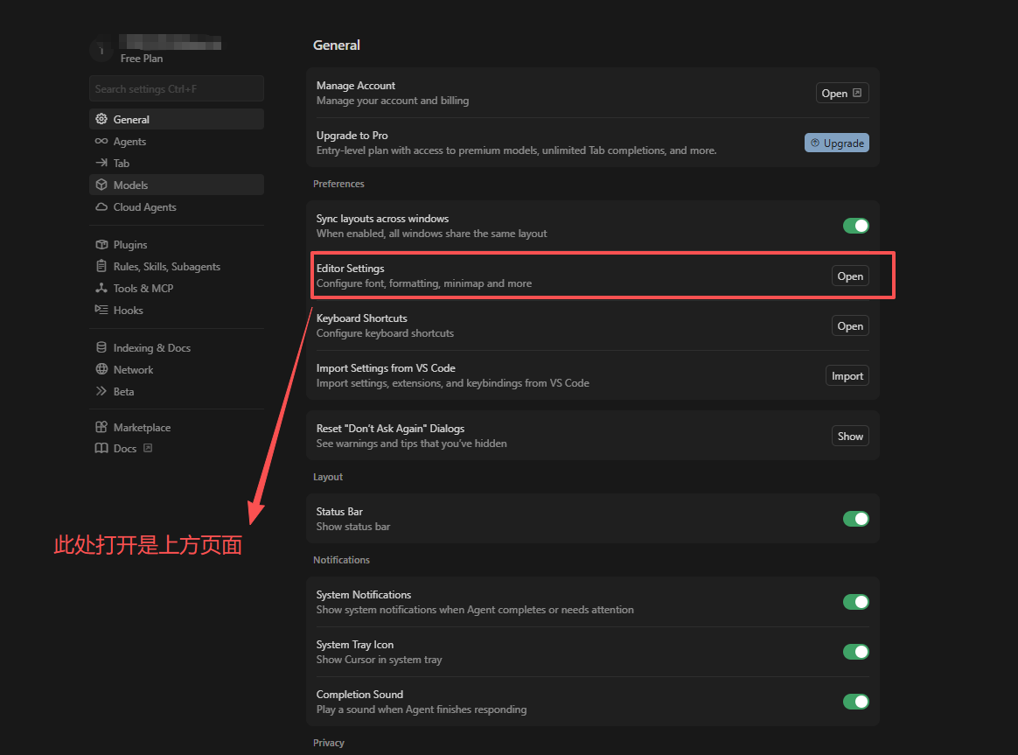Click the Marketplace grid icon
1018x755 pixels.
(101, 427)
